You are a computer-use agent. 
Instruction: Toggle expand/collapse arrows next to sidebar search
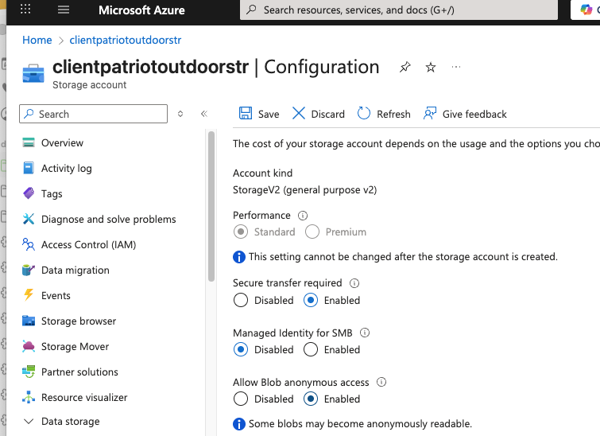click(x=180, y=114)
